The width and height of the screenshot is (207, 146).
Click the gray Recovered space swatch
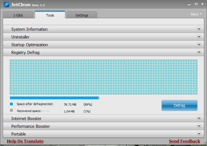(11, 110)
